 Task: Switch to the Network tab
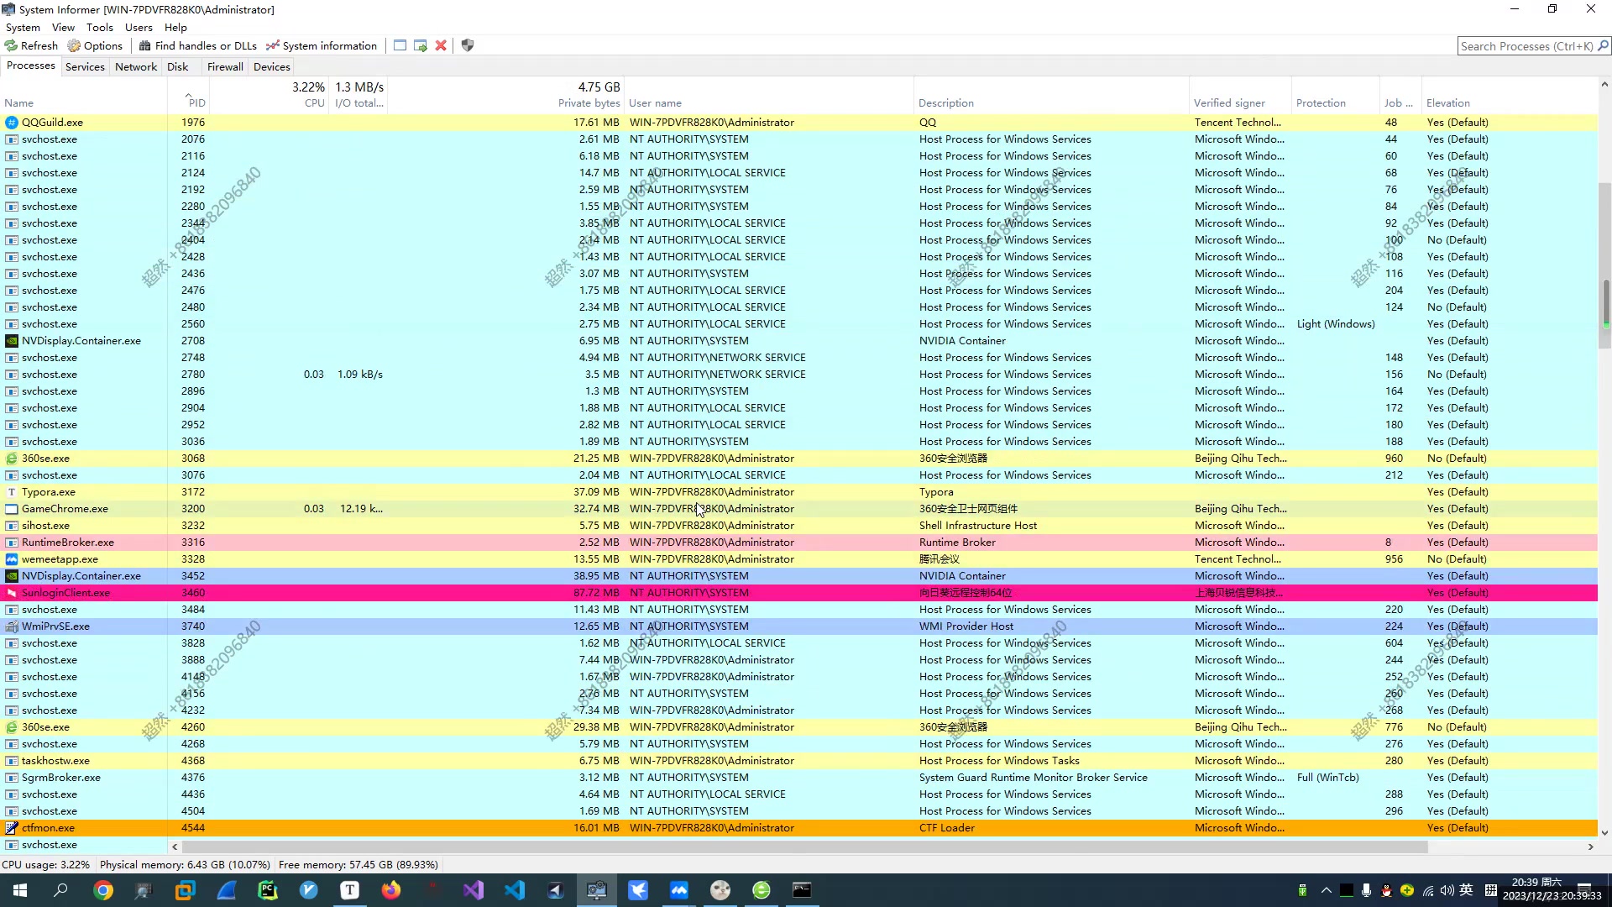(x=136, y=66)
